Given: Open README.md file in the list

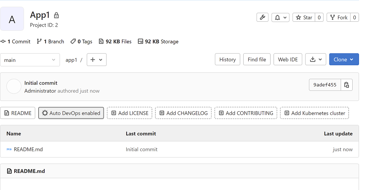Looking at the screenshot, I should coord(28,149).
